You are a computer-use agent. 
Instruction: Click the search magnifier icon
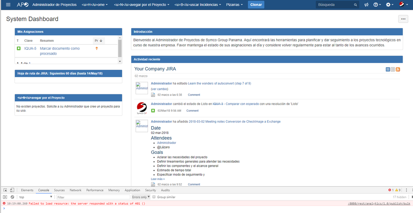(355, 5)
